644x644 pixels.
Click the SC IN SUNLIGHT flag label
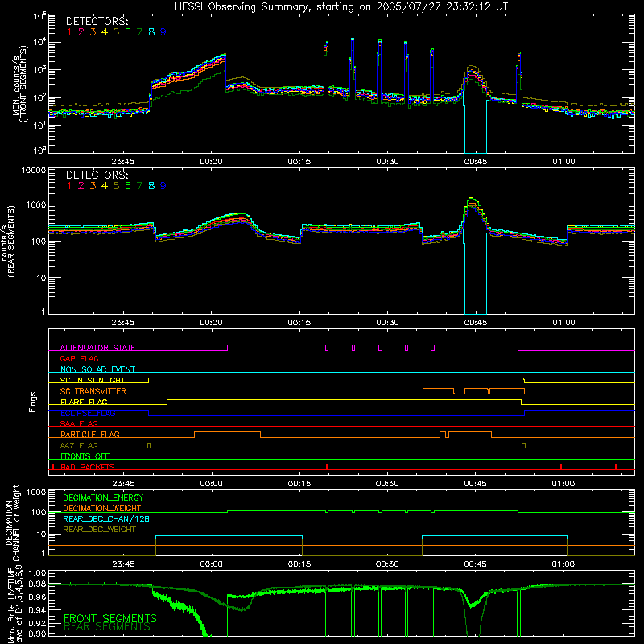pyautogui.click(x=93, y=380)
